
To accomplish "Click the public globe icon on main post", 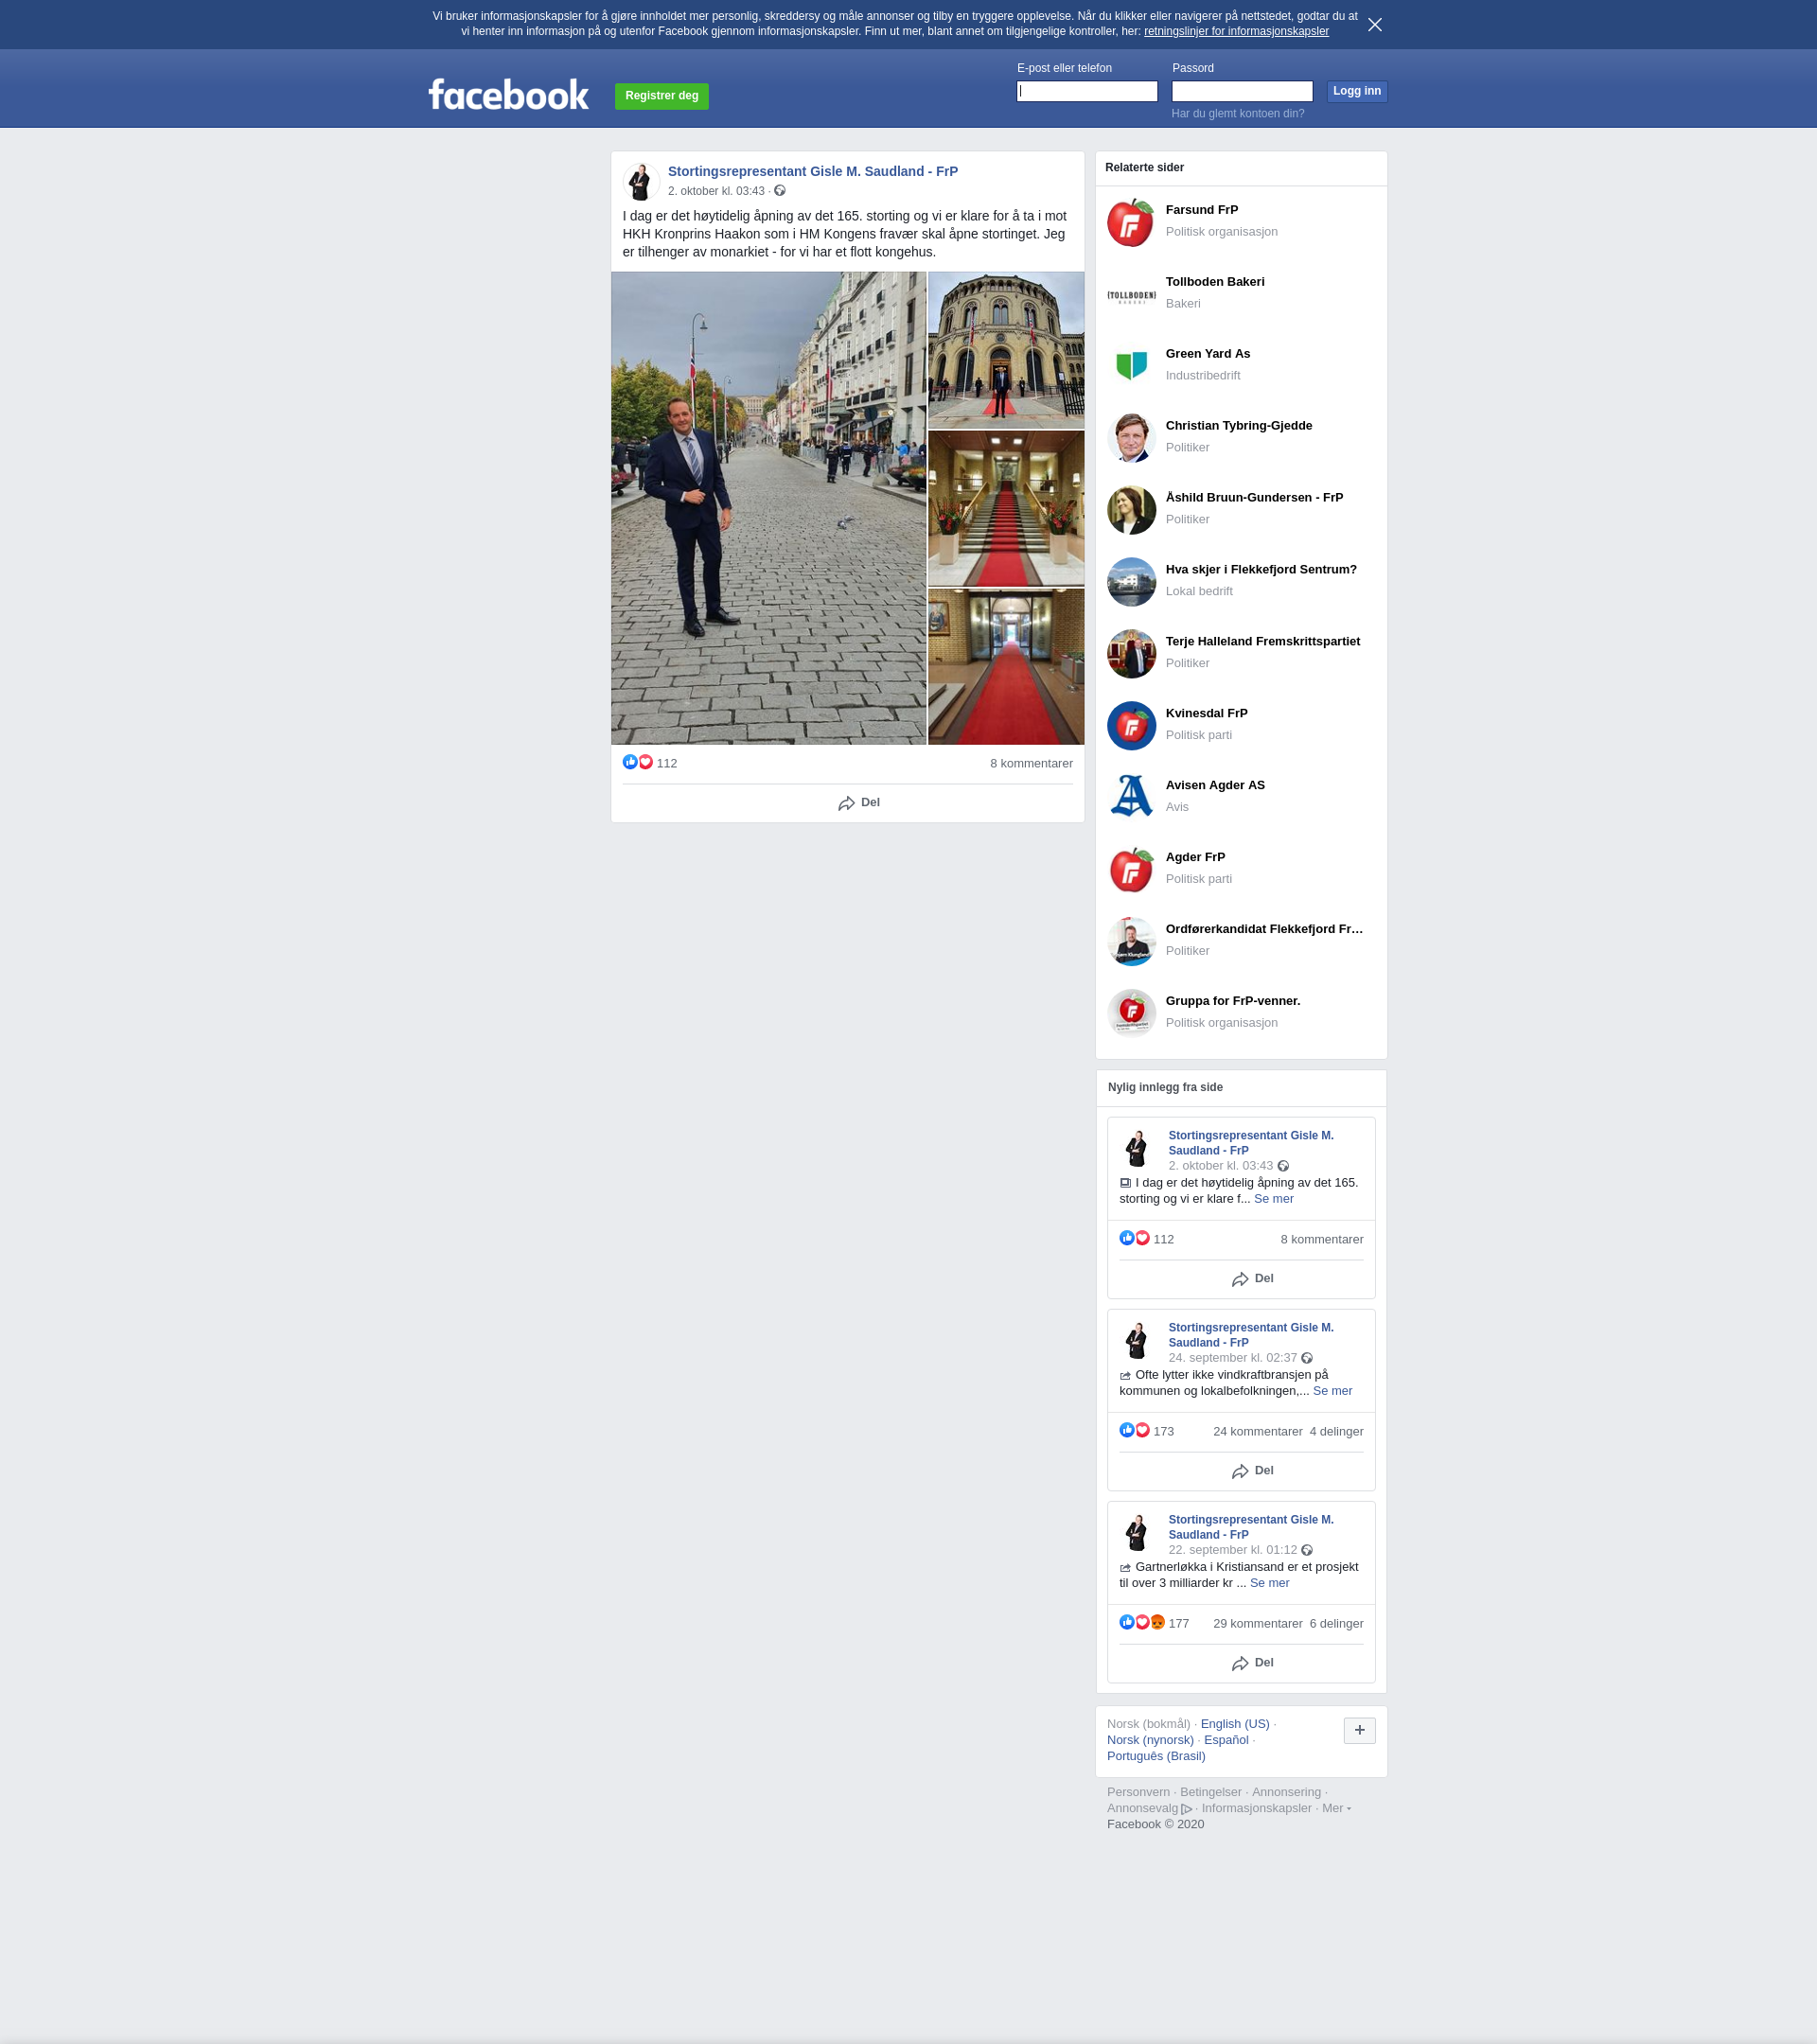I will tap(780, 191).
